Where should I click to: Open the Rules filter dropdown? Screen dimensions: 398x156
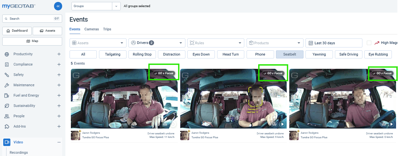click(216, 43)
